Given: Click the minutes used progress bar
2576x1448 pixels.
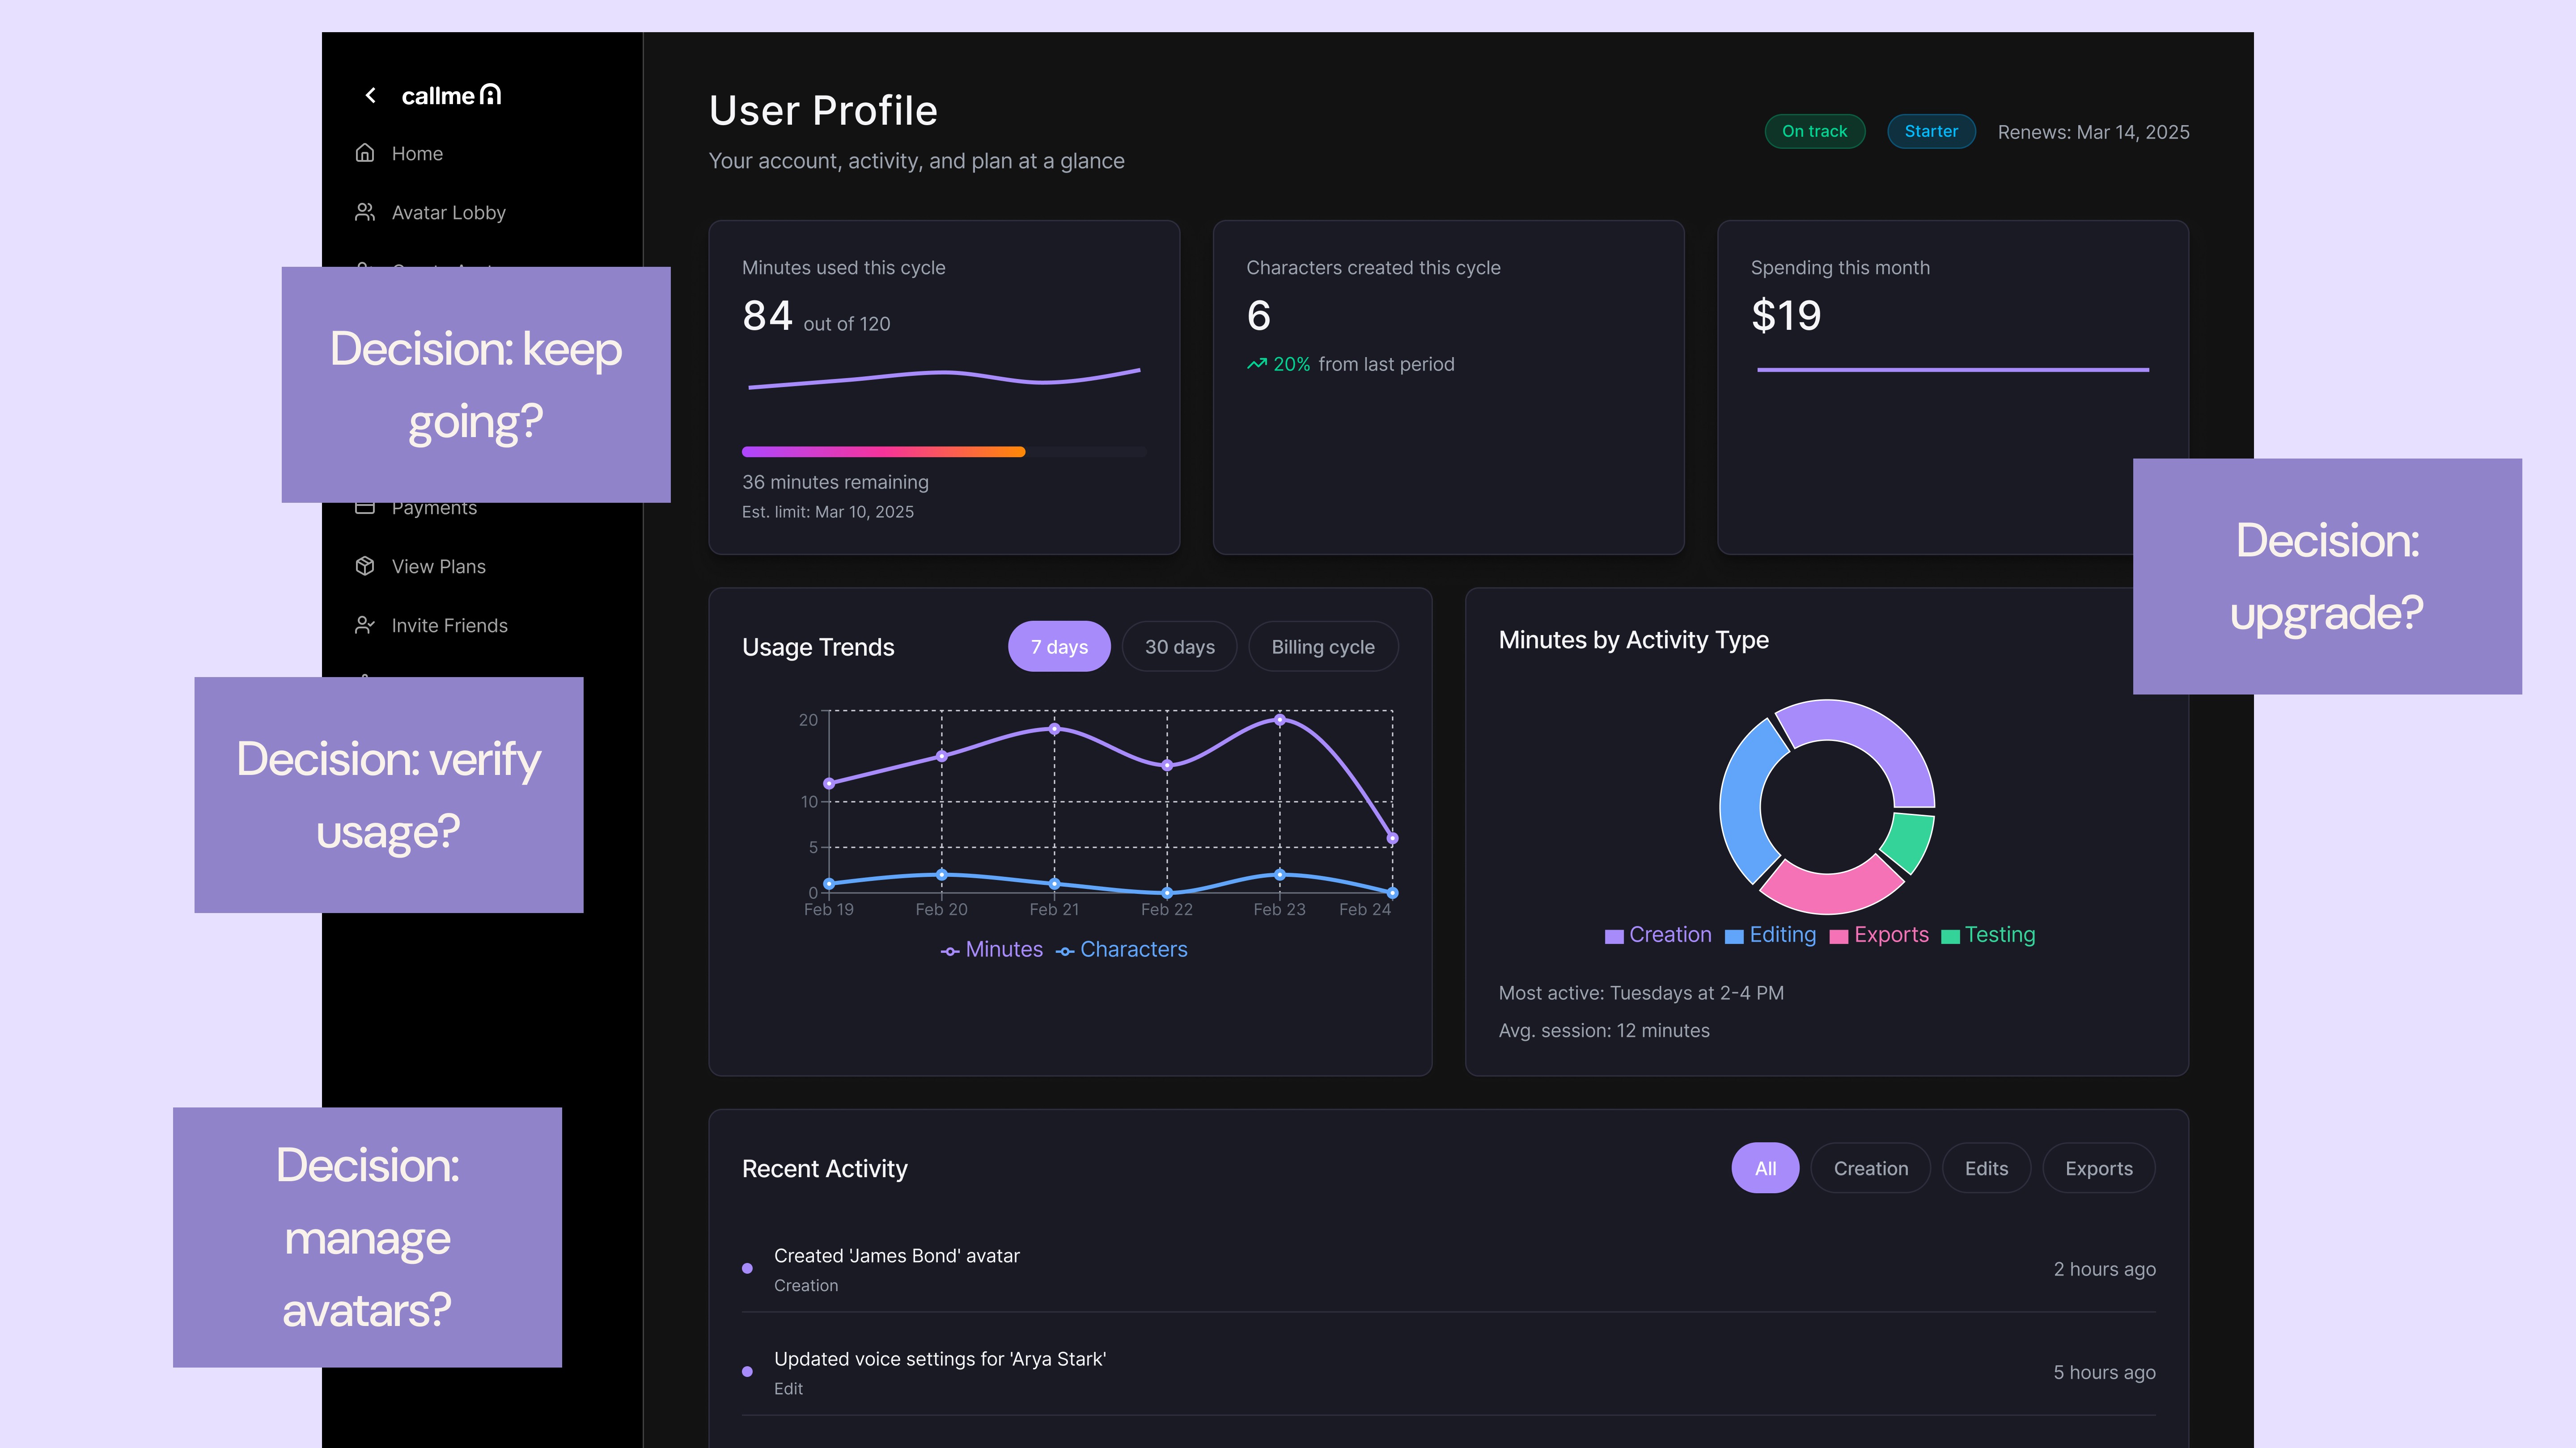Looking at the screenshot, I should click(x=943, y=452).
